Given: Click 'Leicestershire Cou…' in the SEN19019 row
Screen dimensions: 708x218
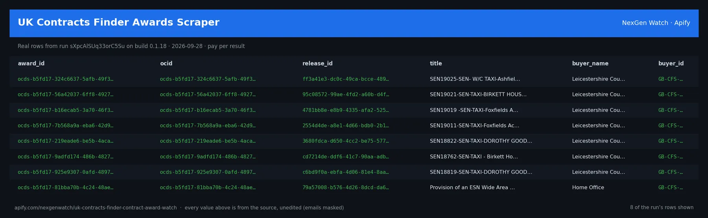Looking at the screenshot, I should 598,110.
